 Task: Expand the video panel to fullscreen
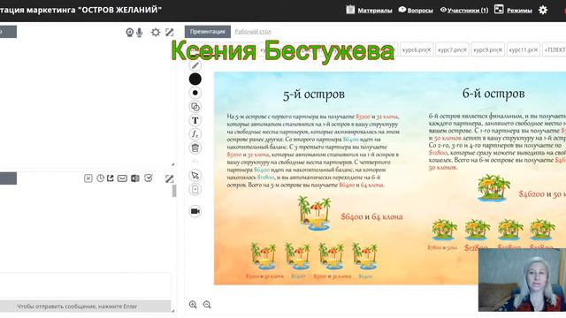[x=169, y=33]
